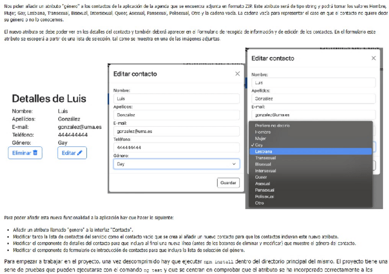
Task: Focus the E-mail field in middle dialog
Action: [177, 131]
